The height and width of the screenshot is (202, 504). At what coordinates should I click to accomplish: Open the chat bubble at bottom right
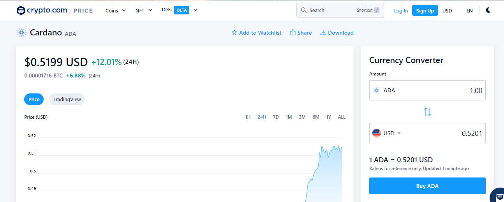click(x=498, y=196)
